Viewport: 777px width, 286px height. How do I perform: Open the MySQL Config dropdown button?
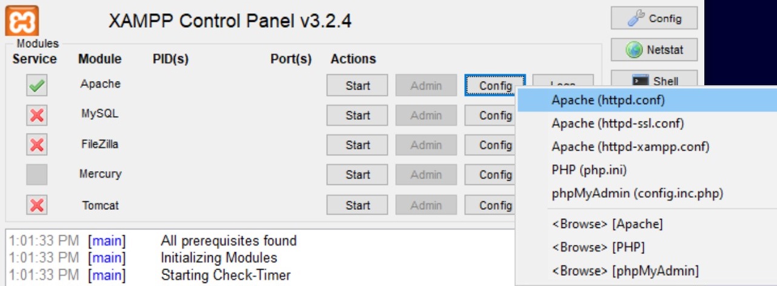[490, 115]
